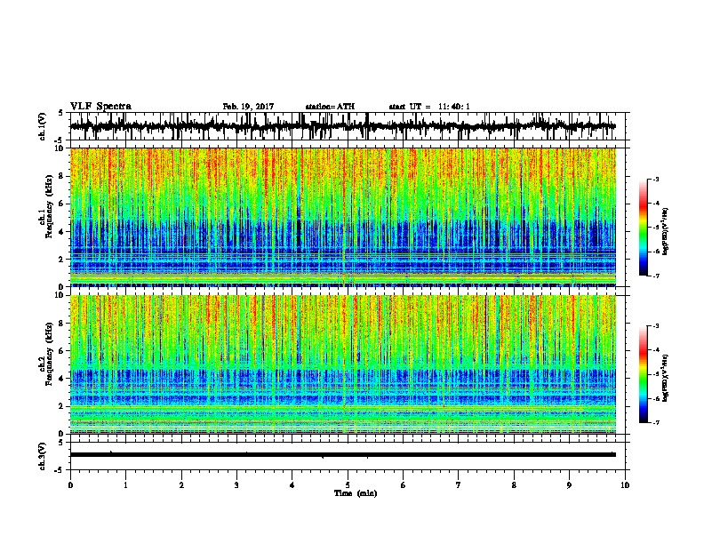Click the "10" tick on the time axis
The image size is (704, 544).
pos(625,484)
